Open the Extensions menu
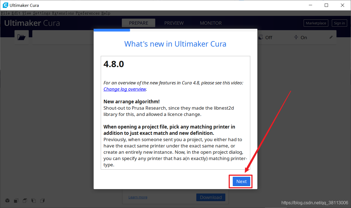The height and width of the screenshot is (208, 351). point(63,13)
